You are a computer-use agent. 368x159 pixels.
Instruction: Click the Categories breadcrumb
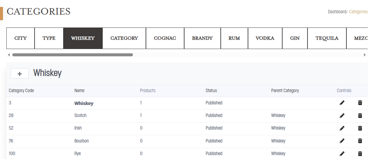[x=358, y=12]
